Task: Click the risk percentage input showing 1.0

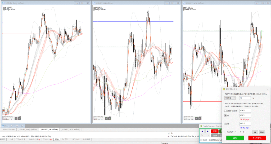Action: point(245,98)
